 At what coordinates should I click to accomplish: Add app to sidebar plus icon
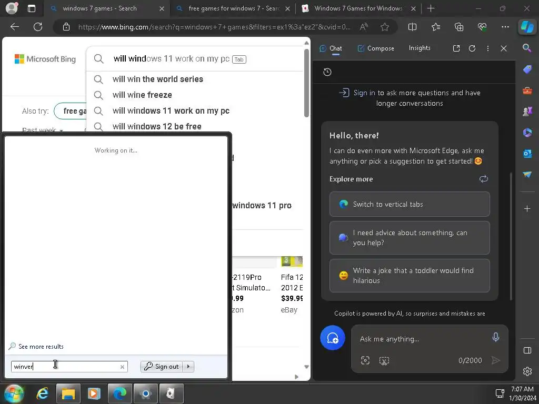click(x=527, y=208)
